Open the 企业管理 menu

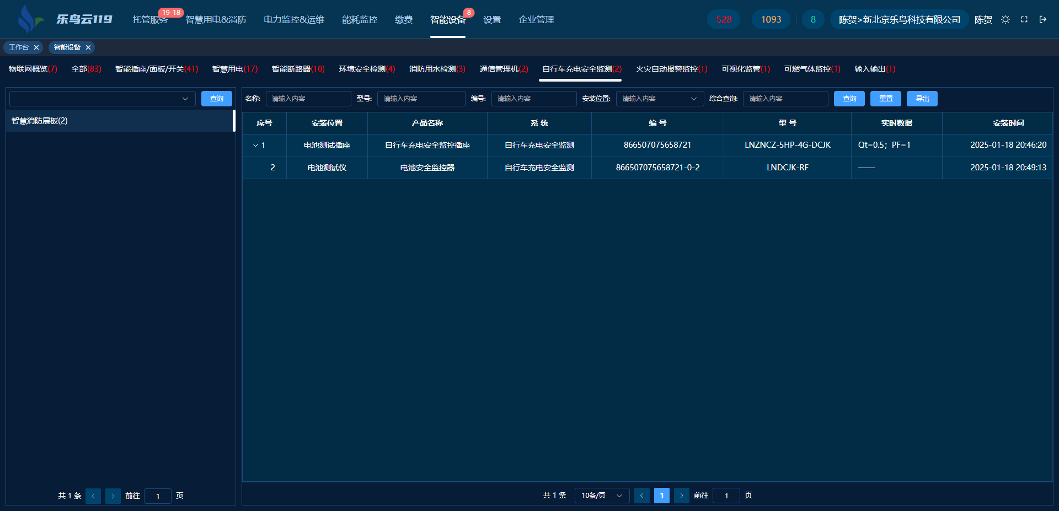536,20
